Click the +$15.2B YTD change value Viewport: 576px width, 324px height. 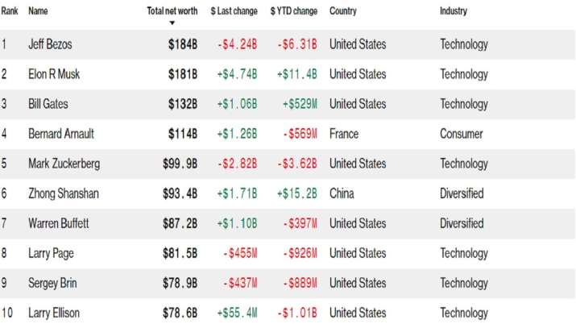click(x=296, y=193)
